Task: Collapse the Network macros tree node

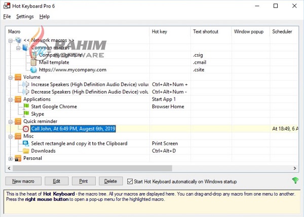Action: tap(11, 40)
